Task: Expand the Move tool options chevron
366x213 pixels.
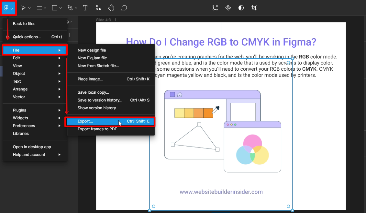Action: pos(29,8)
